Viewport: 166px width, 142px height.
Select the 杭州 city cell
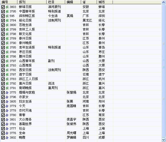tap(102, 79)
